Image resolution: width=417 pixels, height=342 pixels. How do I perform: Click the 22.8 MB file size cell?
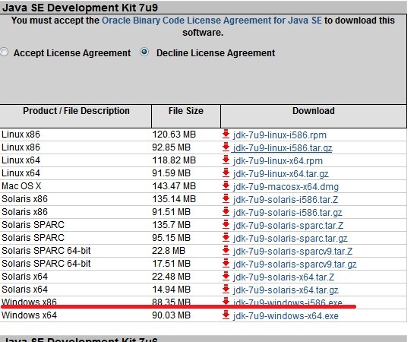(x=169, y=251)
